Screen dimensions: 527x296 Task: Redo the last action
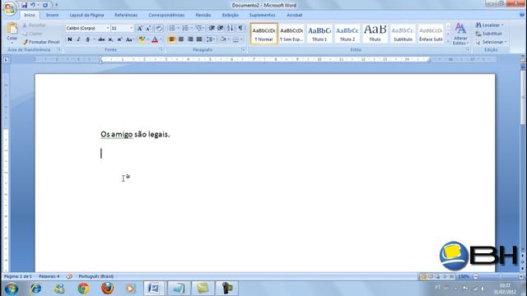coord(45,5)
